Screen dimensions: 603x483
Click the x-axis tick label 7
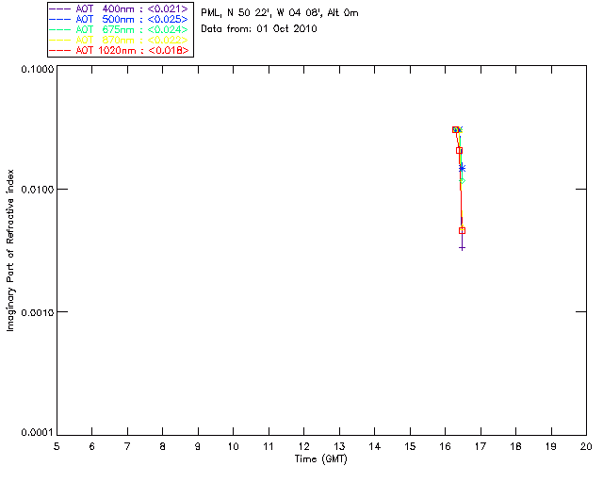point(127,446)
